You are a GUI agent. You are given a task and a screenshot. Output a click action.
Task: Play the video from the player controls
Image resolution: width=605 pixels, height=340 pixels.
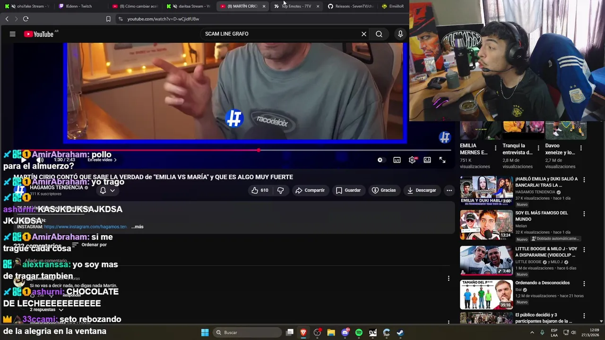24,160
